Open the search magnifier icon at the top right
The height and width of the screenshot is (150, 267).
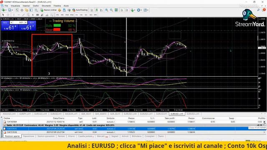click(259, 10)
